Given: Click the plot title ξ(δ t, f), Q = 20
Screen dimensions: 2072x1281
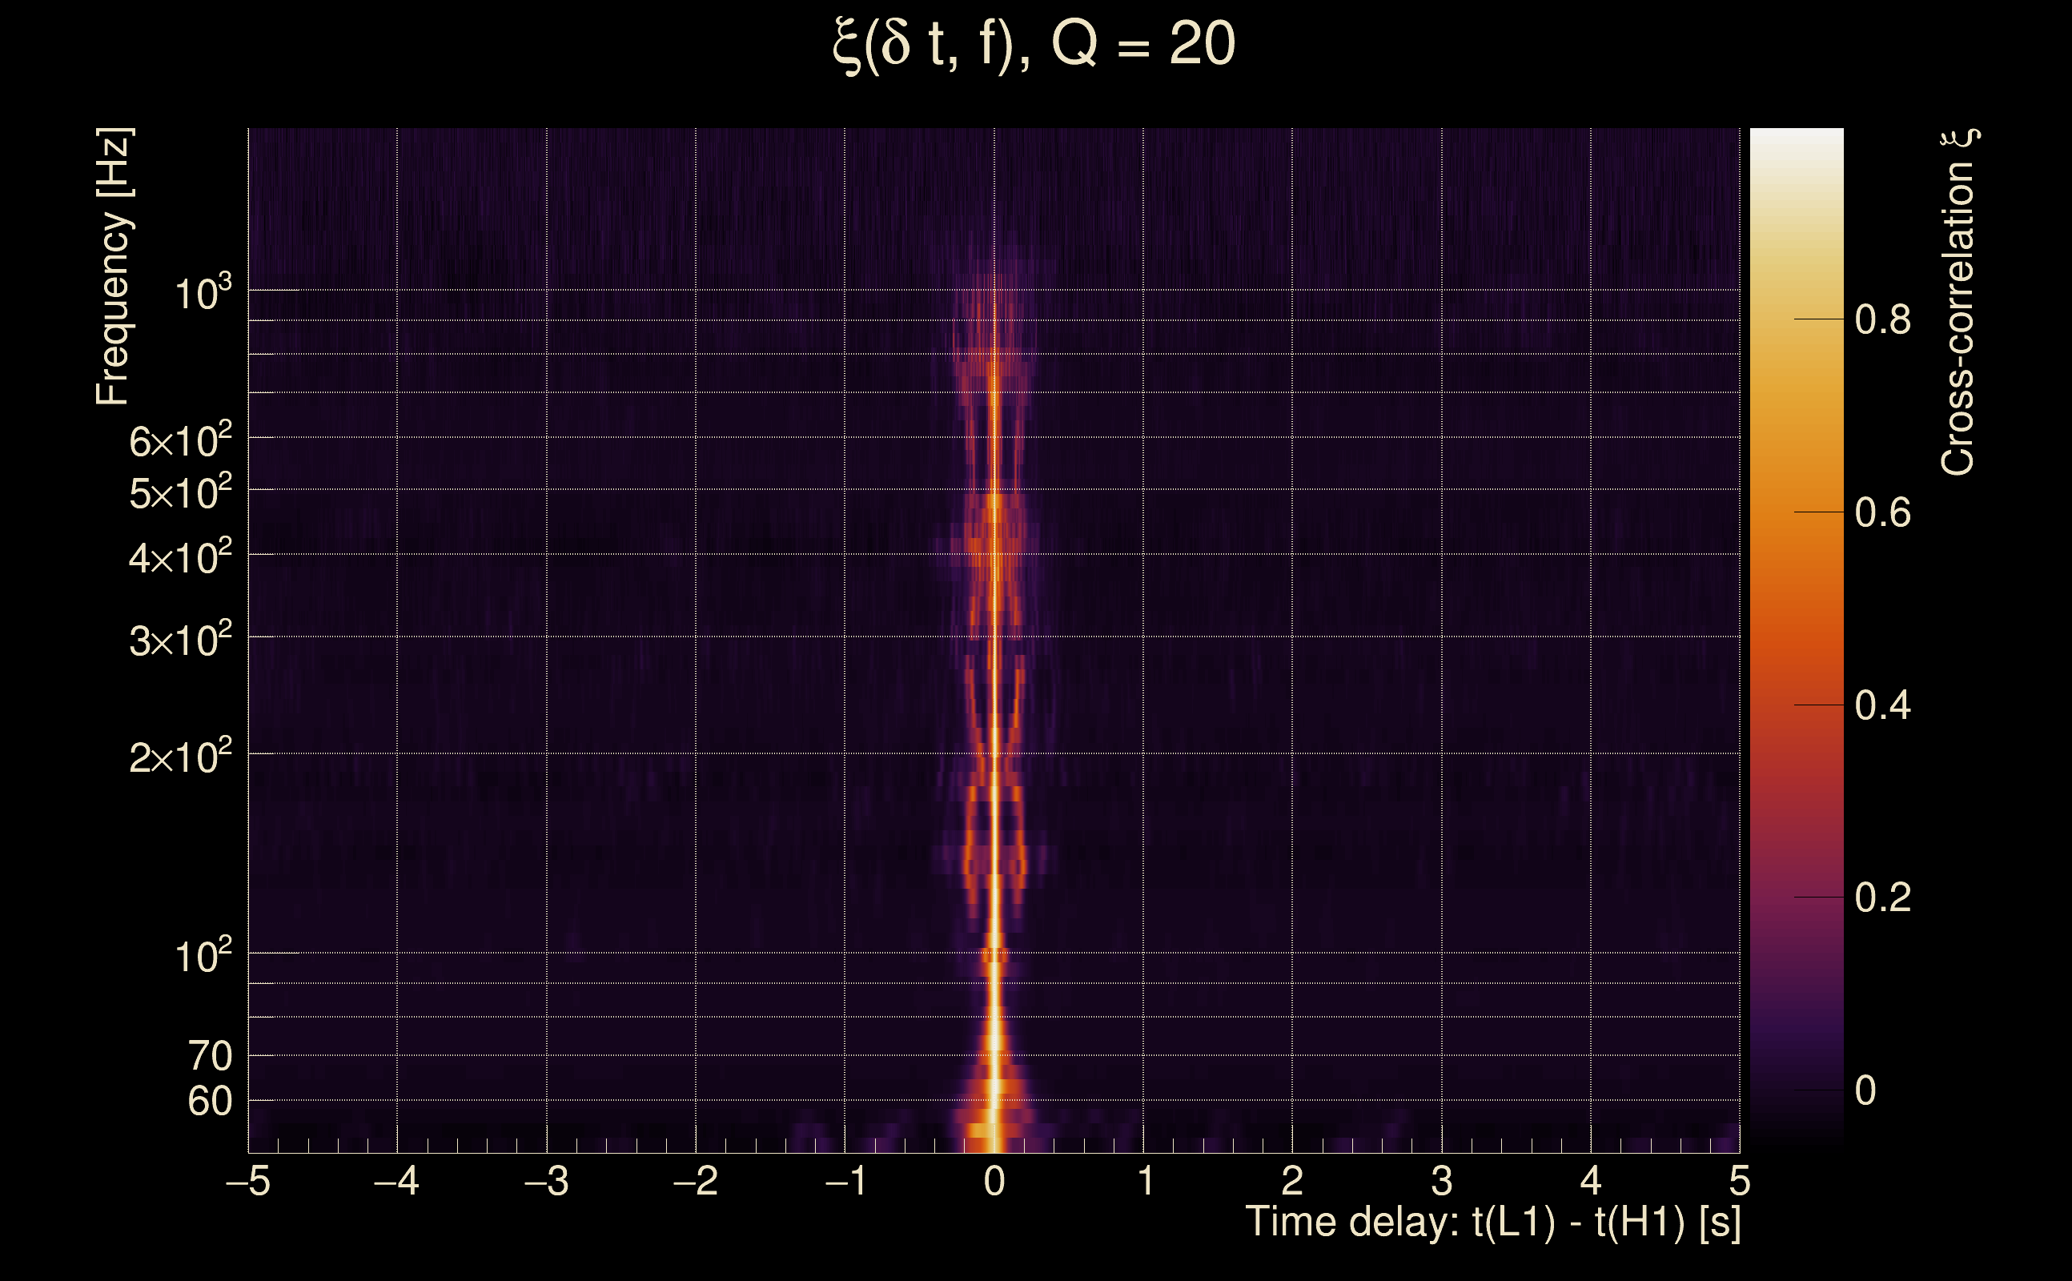Looking at the screenshot, I should coord(1034,44).
